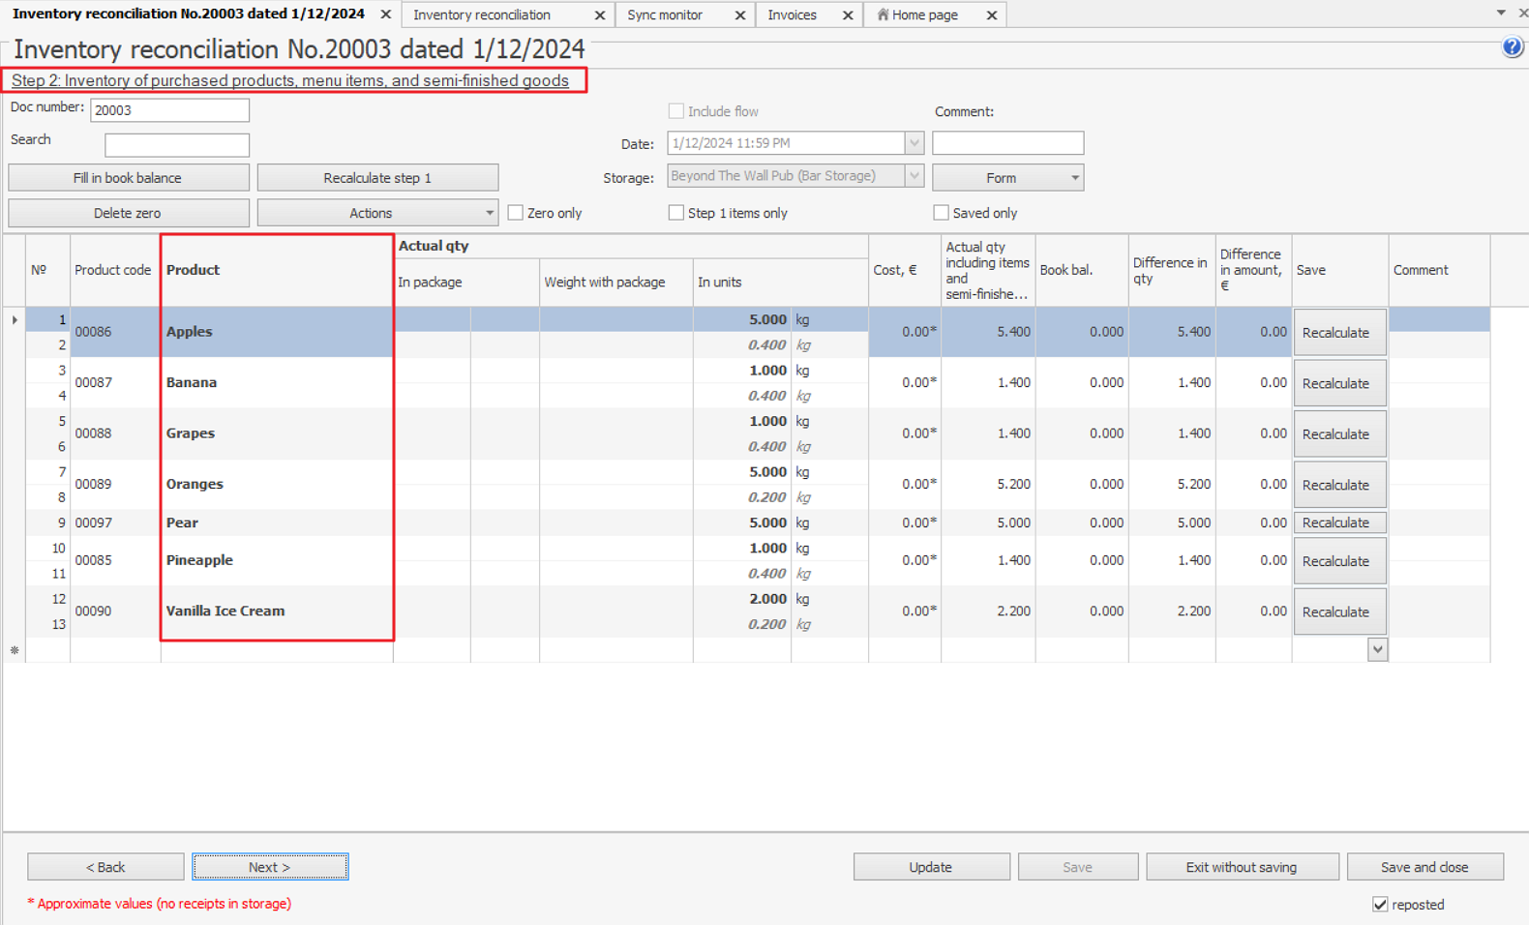Click the Next button
The height and width of the screenshot is (925, 1529).
[270, 867]
